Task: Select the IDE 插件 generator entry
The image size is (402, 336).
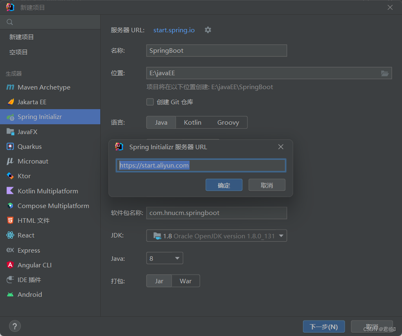Action: point(50,280)
